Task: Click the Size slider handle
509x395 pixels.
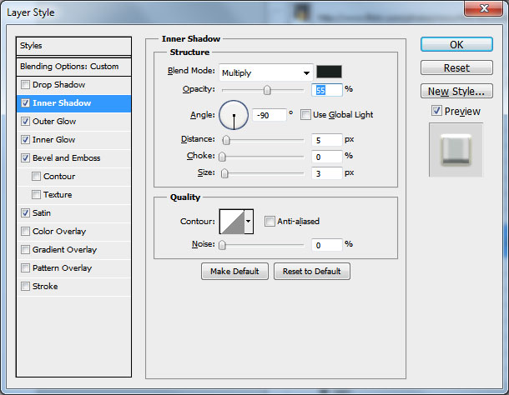Action: 224,173
